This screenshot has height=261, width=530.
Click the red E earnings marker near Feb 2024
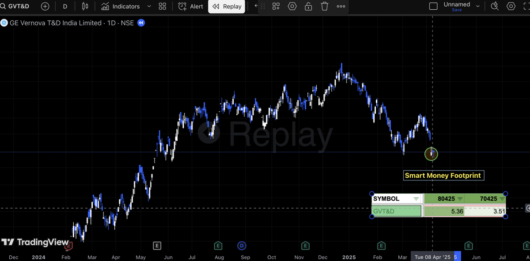click(x=68, y=245)
